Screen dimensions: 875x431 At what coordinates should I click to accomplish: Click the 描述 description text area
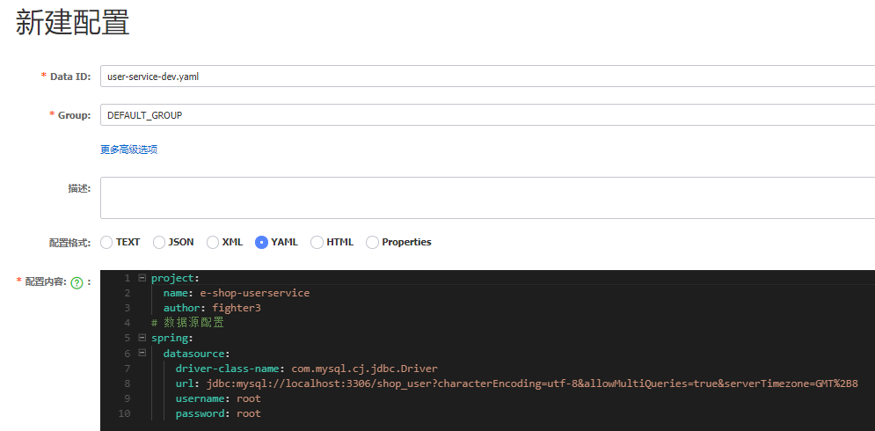click(487, 198)
